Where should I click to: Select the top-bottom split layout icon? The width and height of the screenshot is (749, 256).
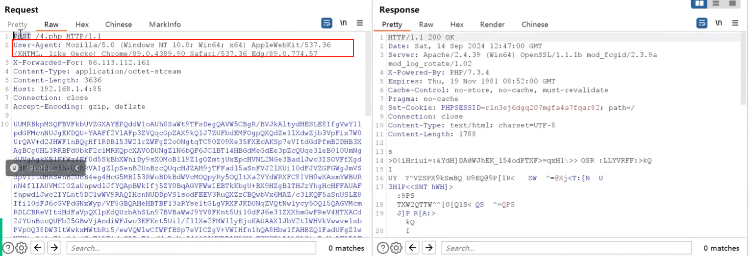pyautogui.click(x=716, y=3)
